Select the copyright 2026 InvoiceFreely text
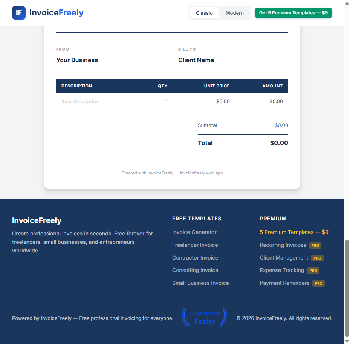 pyautogui.click(x=284, y=318)
